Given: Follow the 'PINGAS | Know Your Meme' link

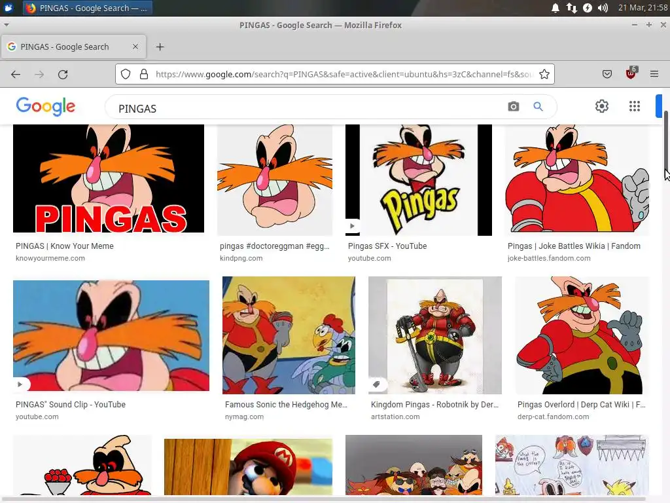Looking at the screenshot, I should pyautogui.click(x=65, y=246).
